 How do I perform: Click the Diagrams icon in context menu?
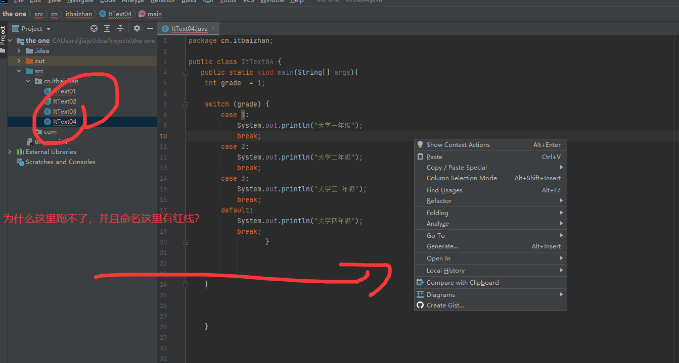(x=420, y=294)
